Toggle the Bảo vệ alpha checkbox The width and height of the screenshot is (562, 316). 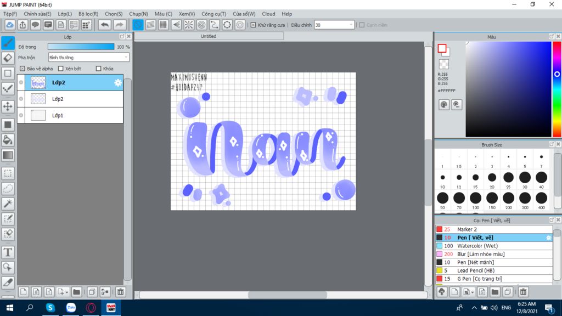click(x=23, y=69)
